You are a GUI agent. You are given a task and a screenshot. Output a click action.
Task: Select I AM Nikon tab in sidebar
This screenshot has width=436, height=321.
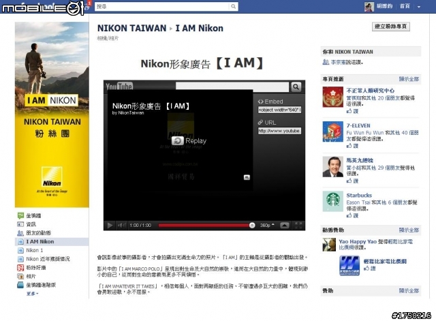point(52,241)
